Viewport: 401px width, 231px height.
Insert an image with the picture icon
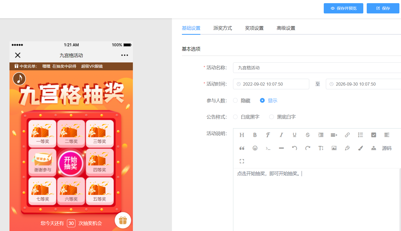coord(334,148)
